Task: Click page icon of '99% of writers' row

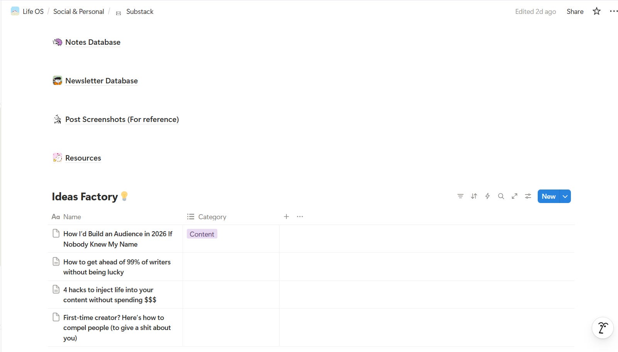Action: [x=56, y=261]
